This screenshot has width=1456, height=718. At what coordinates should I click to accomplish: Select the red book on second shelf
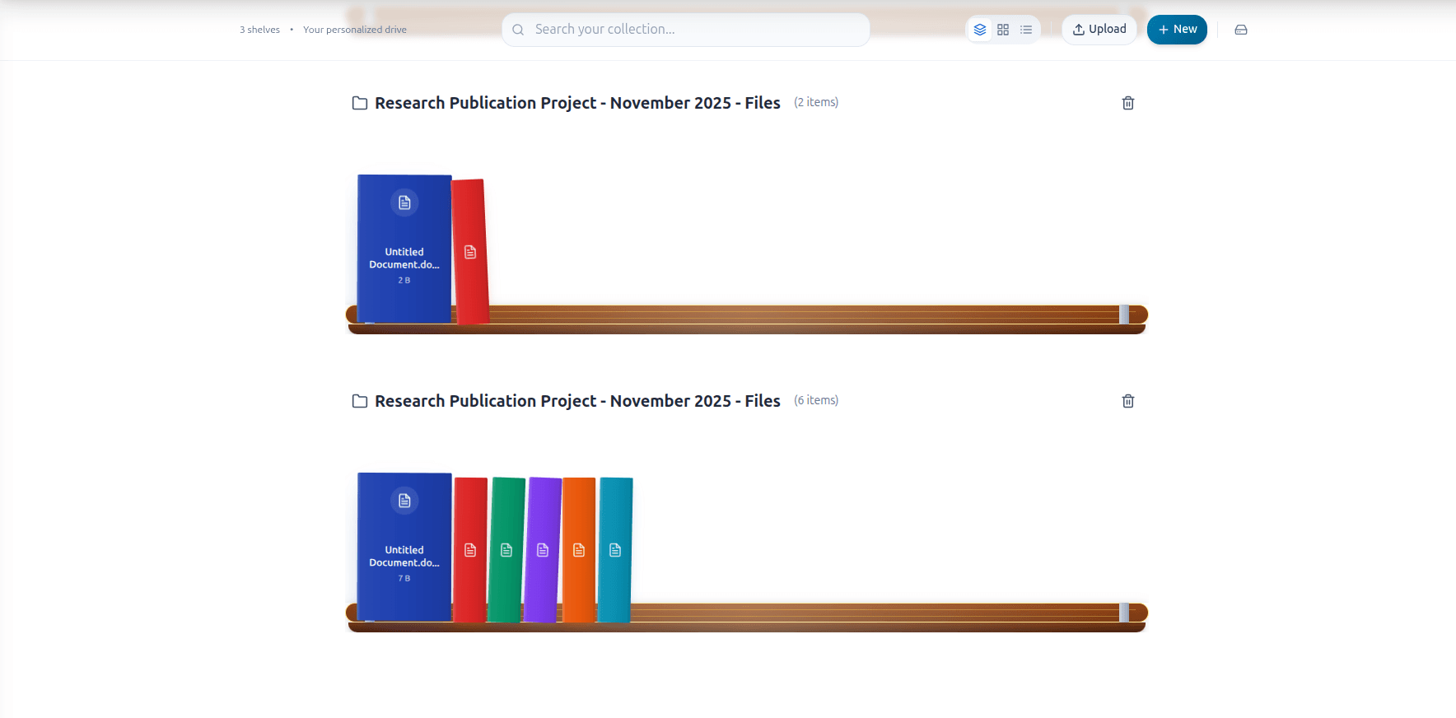click(x=470, y=550)
